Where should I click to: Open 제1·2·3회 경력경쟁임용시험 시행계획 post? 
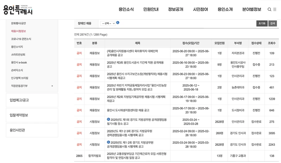(x=130, y=133)
